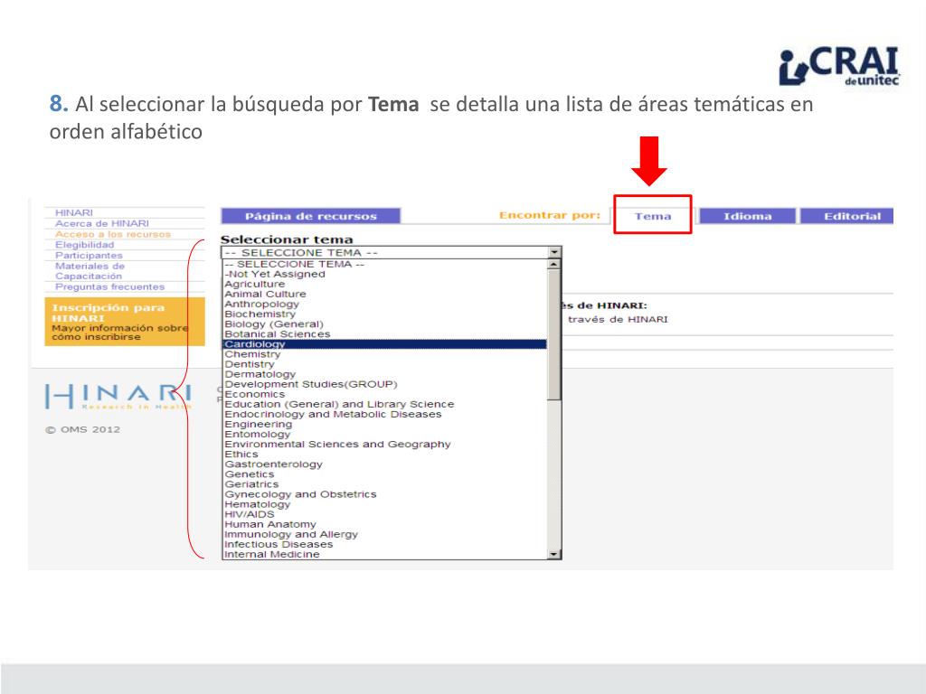
Task: Switch to the Idioma tab
Action: tap(748, 216)
